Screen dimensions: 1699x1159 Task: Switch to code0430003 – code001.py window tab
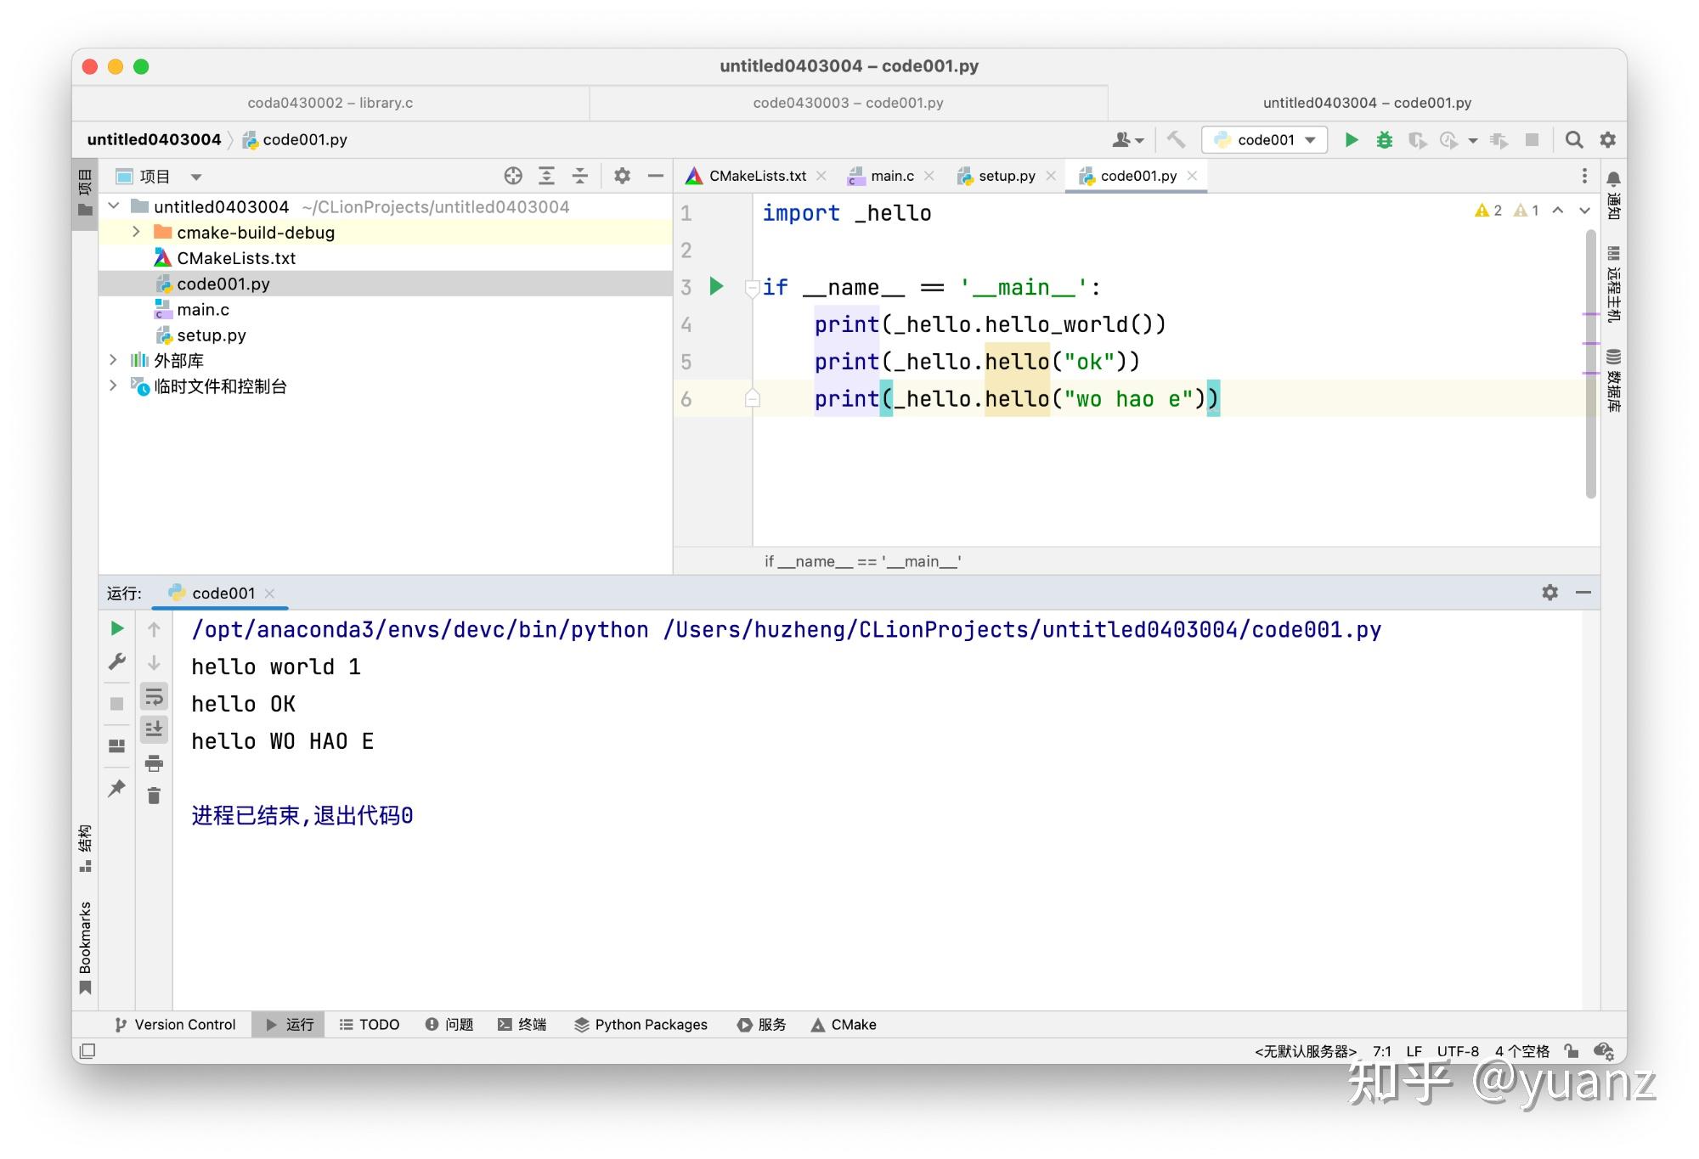848,103
